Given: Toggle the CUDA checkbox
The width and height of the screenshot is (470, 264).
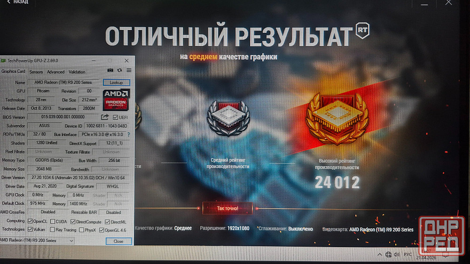Looking at the screenshot, I should click(53, 221).
